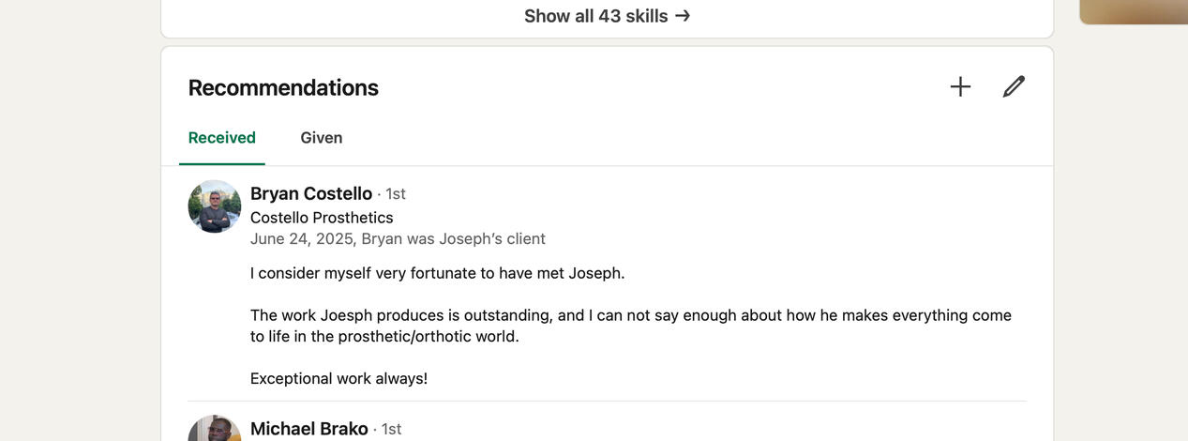The width and height of the screenshot is (1188, 441).
Task: Click the June 24, 2025 relationship line
Action: (398, 239)
